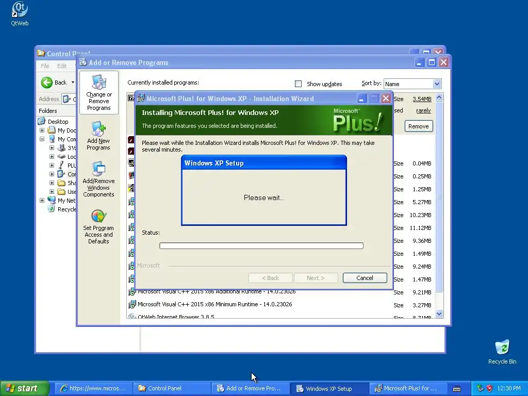528x396 pixels.
Task: Click the rarely used link
Action: 423,110
